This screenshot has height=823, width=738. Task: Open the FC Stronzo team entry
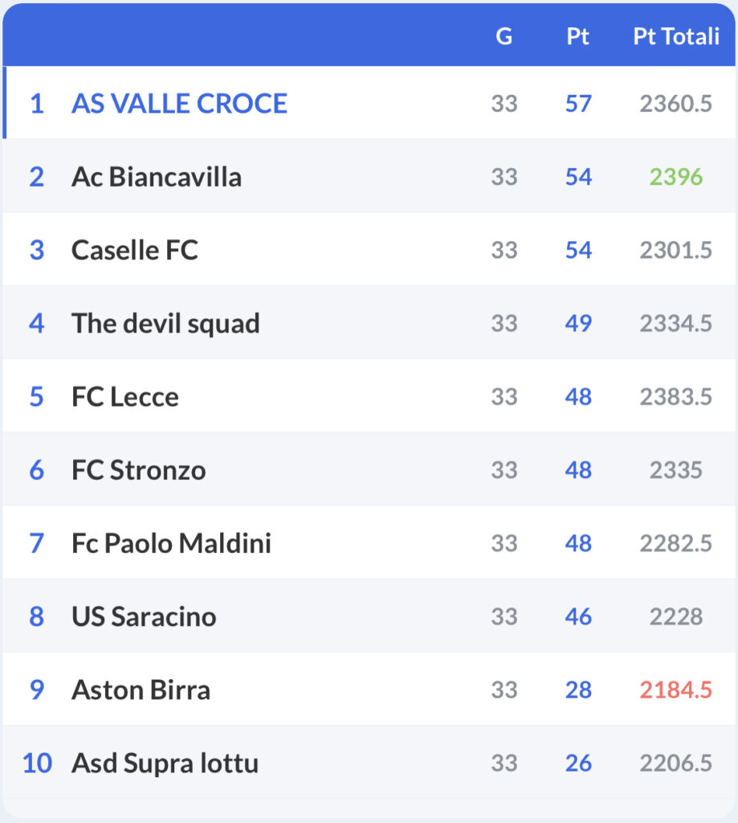(x=138, y=470)
